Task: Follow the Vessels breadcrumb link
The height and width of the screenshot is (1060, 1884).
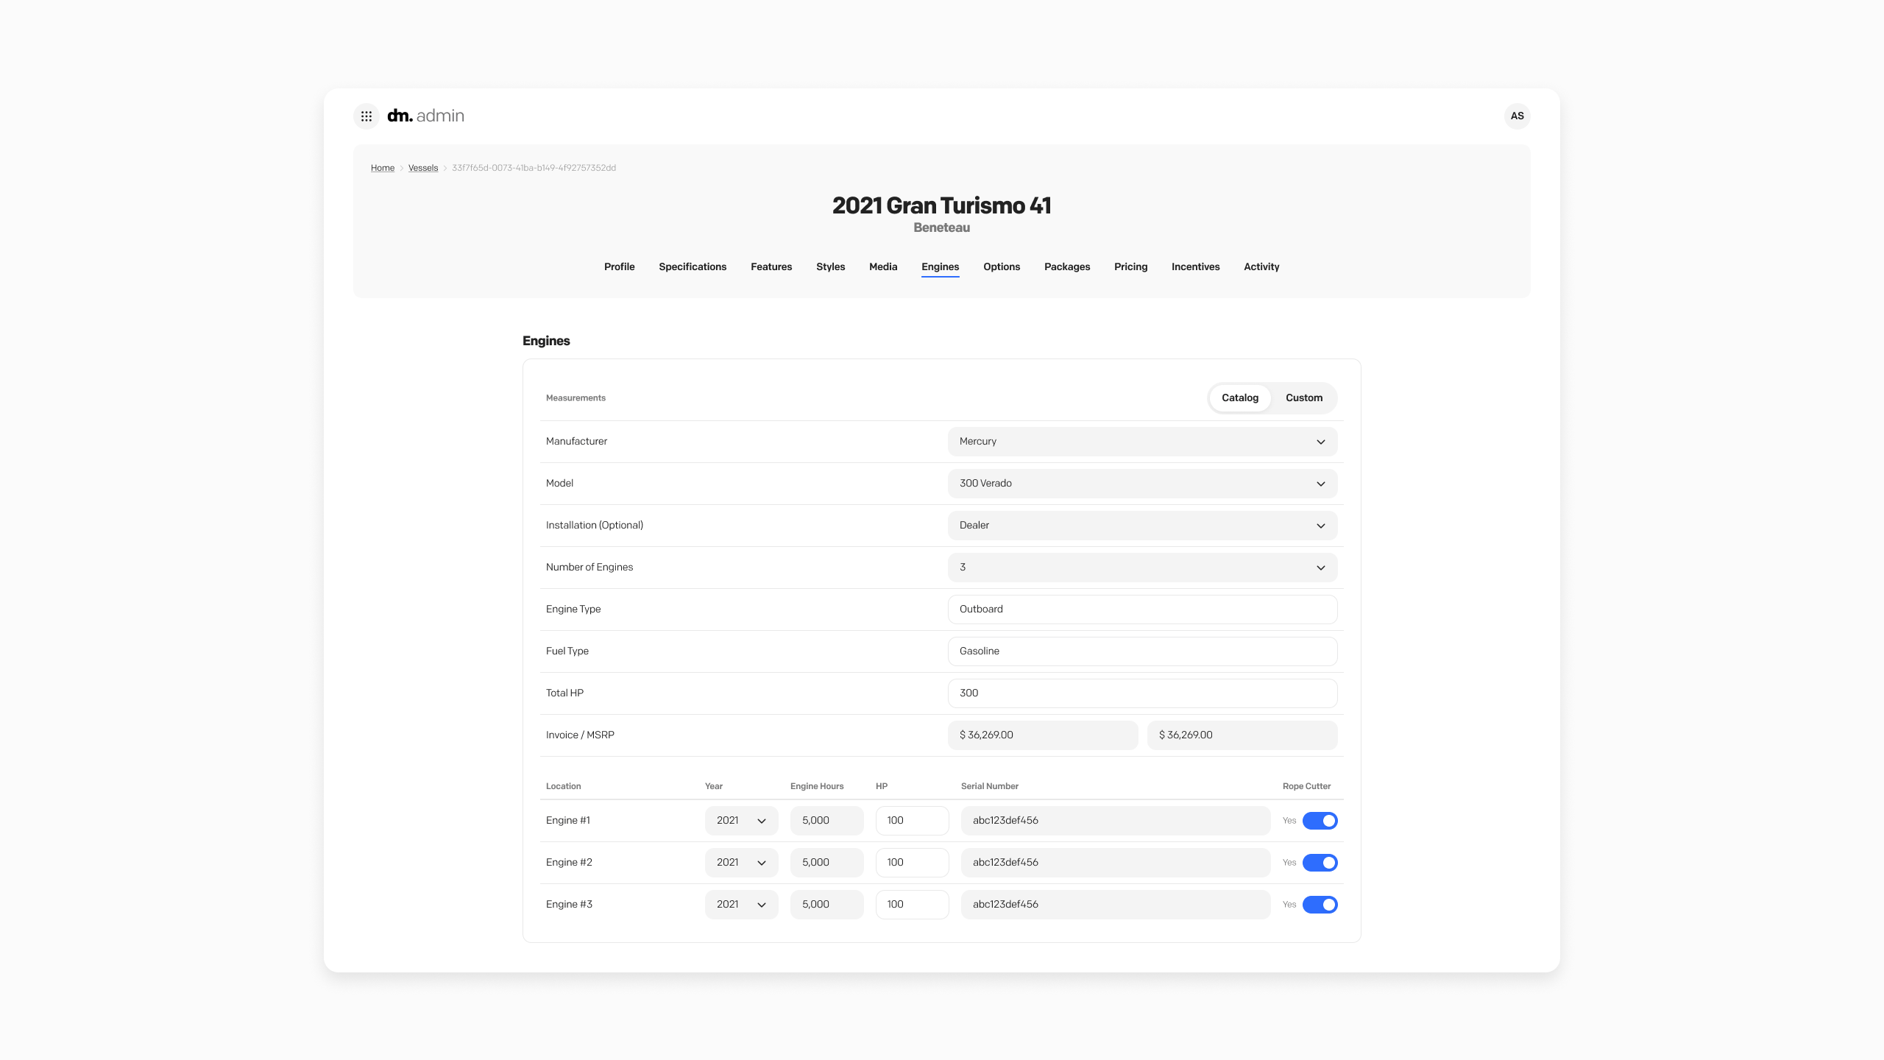Action: 422,168
